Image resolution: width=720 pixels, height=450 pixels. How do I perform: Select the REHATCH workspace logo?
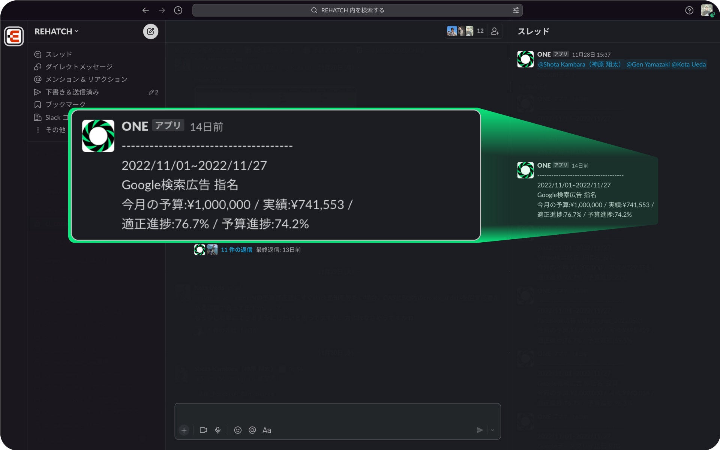coord(14,36)
